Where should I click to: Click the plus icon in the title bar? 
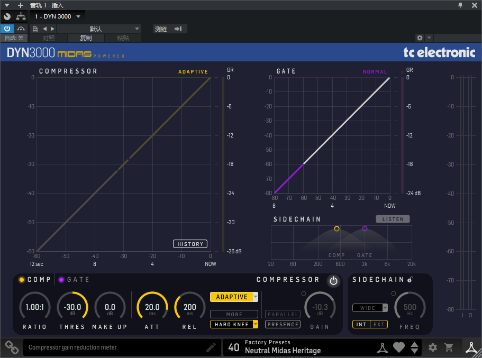[x=21, y=5]
